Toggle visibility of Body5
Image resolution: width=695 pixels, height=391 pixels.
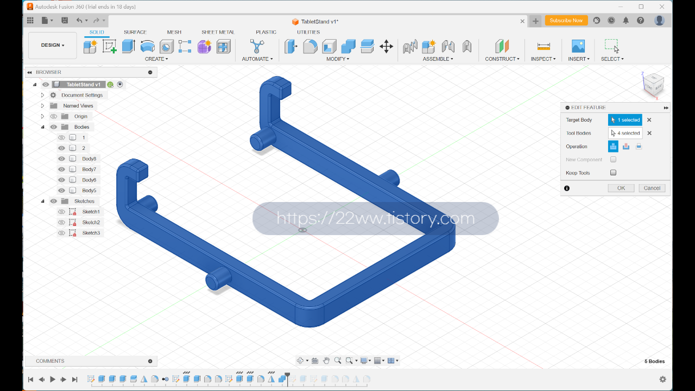pyautogui.click(x=61, y=191)
